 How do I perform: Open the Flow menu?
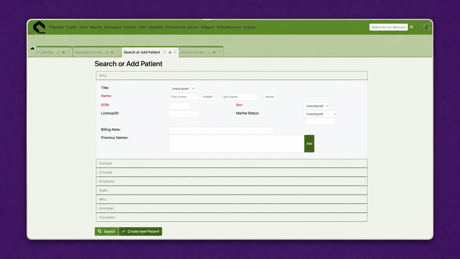click(x=83, y=27)
